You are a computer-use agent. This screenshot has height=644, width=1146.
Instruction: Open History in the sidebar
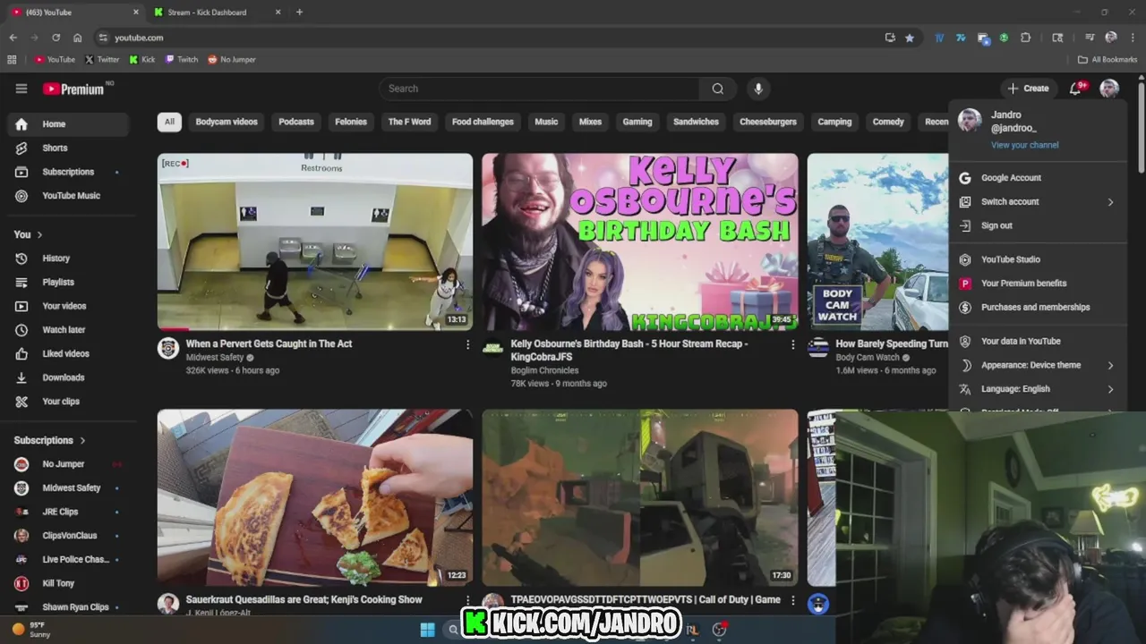pyautogui.click(x=68, y=258)
